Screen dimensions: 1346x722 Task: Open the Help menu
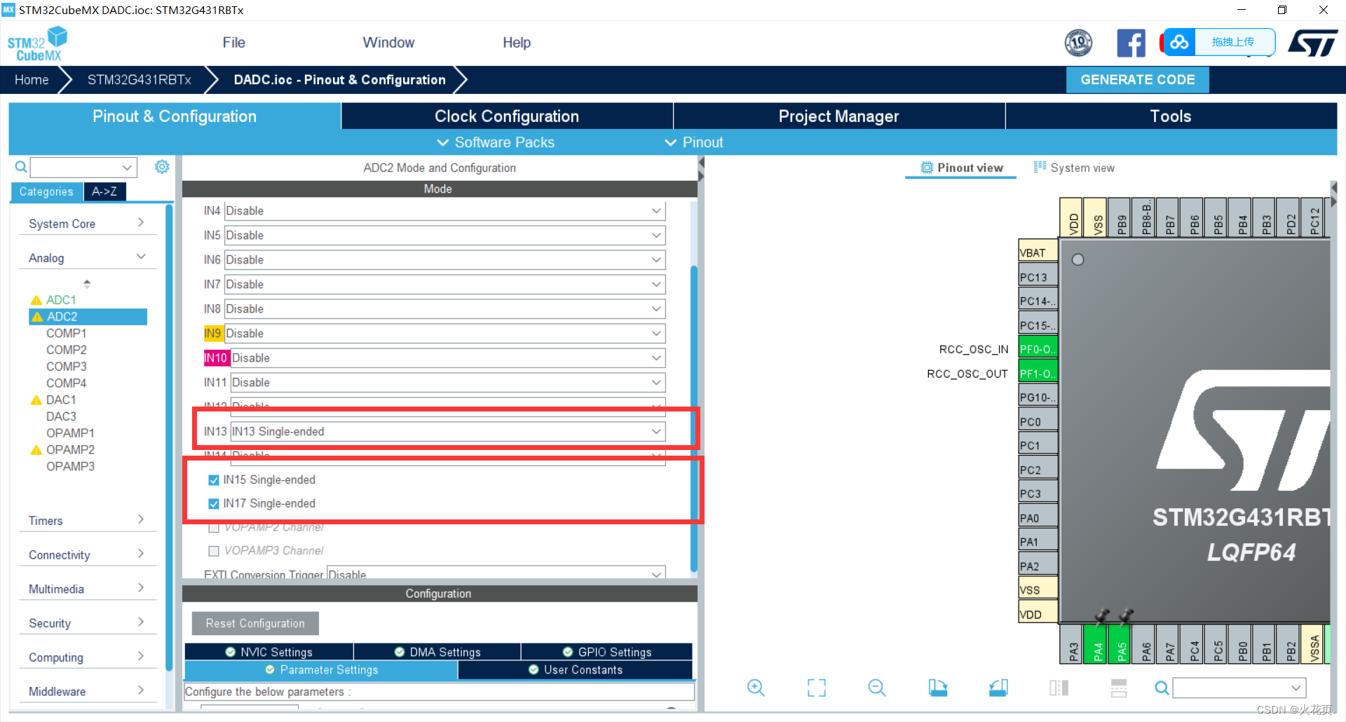517,43
